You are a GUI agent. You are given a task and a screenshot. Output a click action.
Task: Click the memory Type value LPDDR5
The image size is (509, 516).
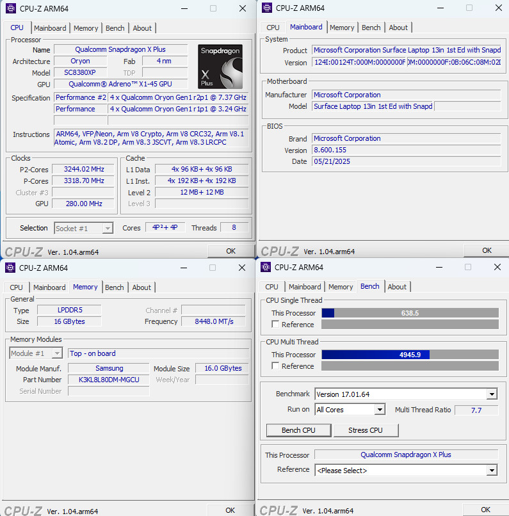69,310
